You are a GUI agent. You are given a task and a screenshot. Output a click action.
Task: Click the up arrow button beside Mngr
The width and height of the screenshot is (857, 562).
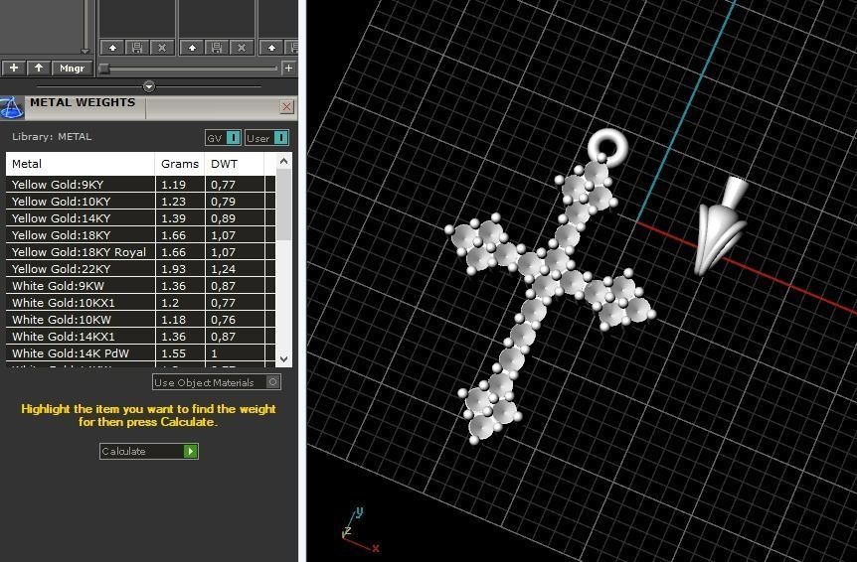coord(38,68)
